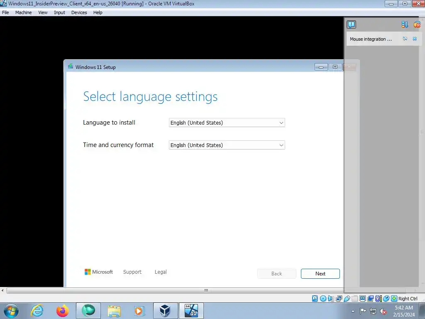Click the muted volume tray icon

(x=383, y=311)
